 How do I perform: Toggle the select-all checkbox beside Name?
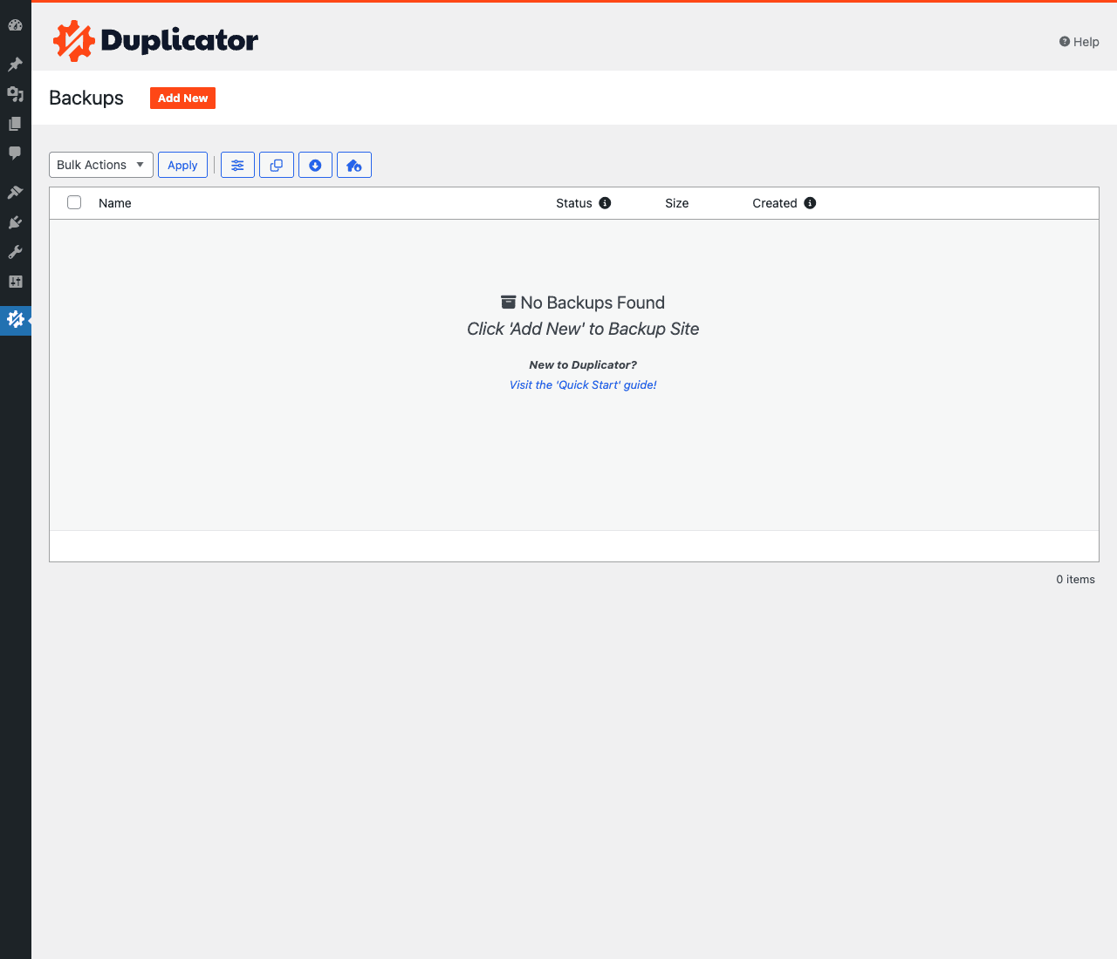(74, 202)
